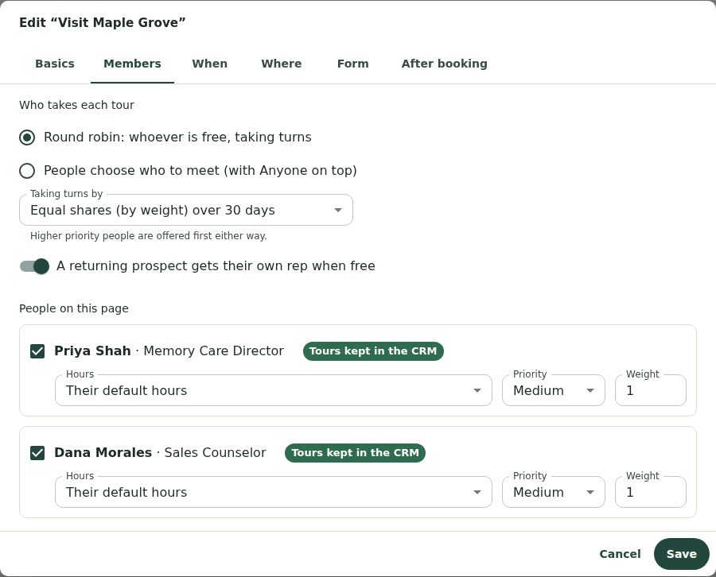The image size is (716, 577).
Task: Uncheck Priya Shah checkbox
Action: [x=37, y=351]
